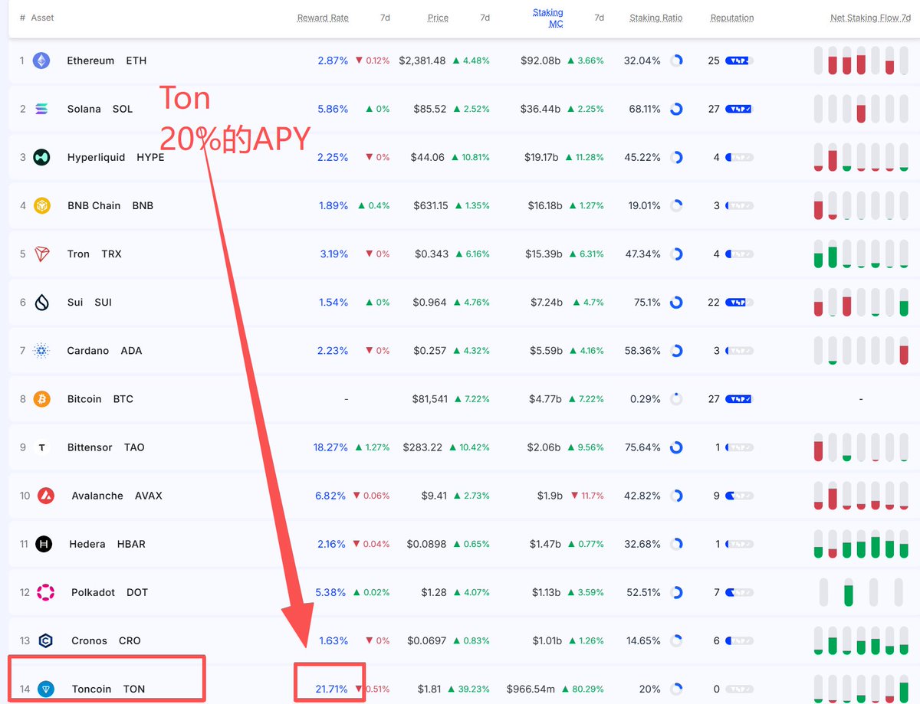Sort by the Staking MC column header

pyautogui.click(x=548, y=18)
